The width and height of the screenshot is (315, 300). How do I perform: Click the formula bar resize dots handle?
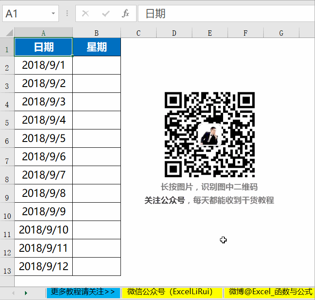67,13
